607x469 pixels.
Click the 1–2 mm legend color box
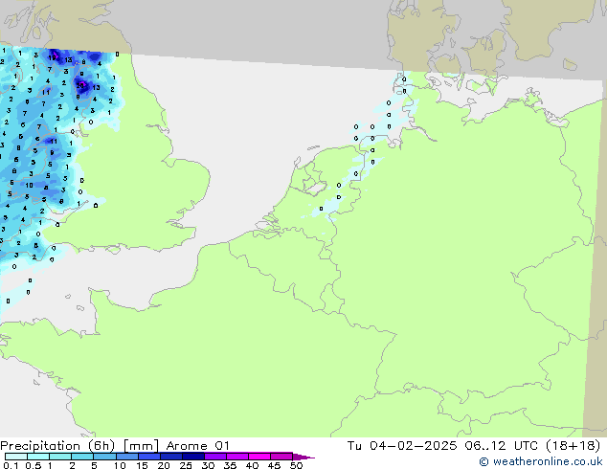[60, 457]
